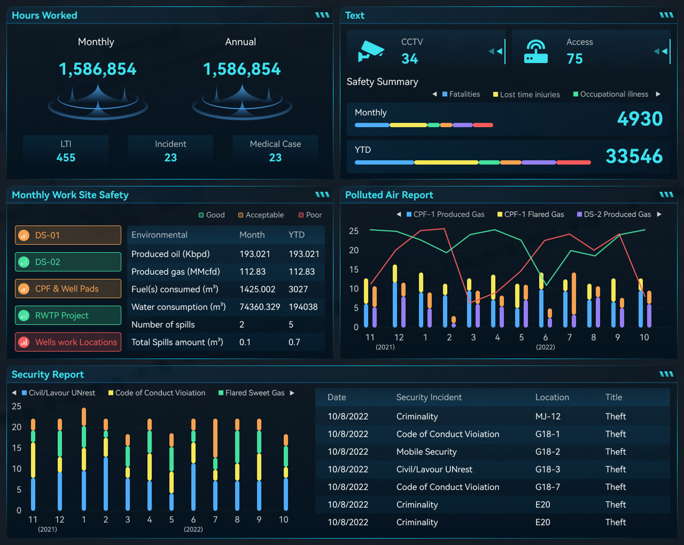Click the Annual hours worked value
Image resolution: width=684 pixels, height=545 pixels.
point(242,69)
